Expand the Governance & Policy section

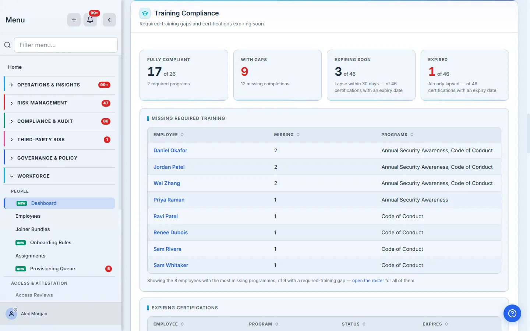tap(59, 158)
